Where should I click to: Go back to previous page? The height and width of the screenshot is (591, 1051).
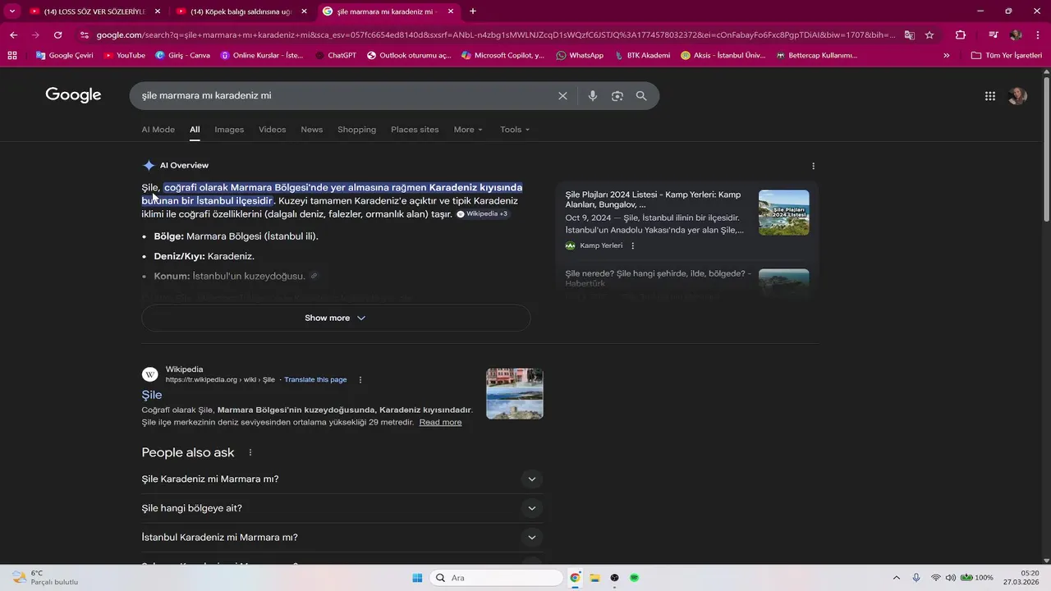[x=14, y=34]
